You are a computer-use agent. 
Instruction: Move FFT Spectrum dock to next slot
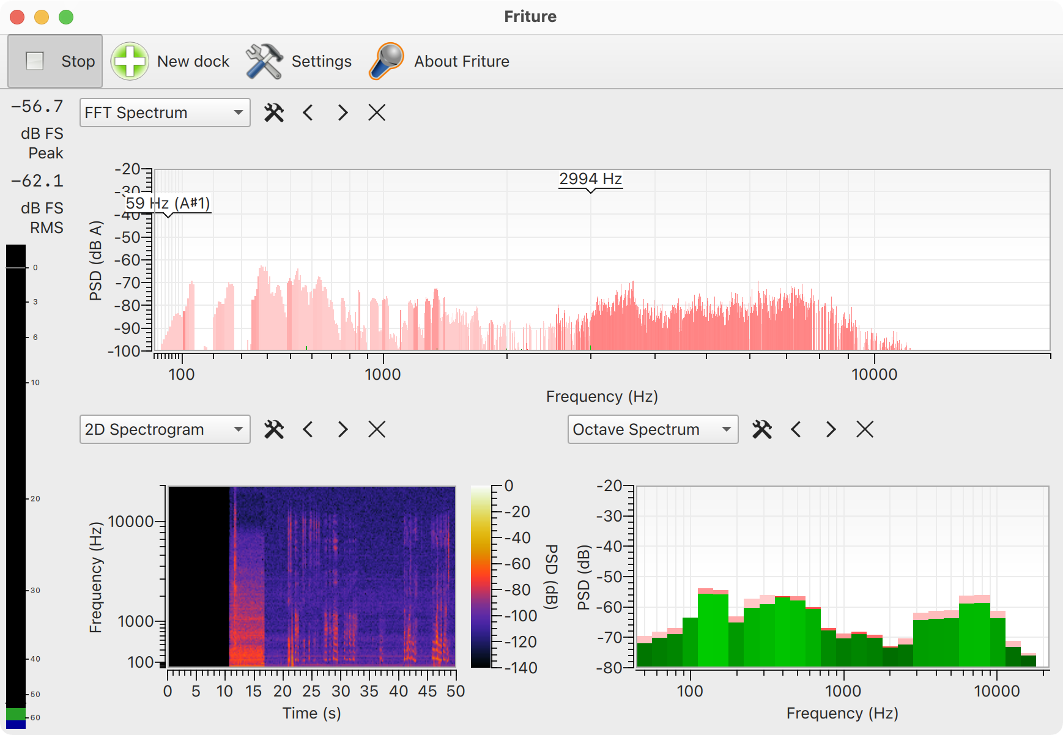click(343, 113)
